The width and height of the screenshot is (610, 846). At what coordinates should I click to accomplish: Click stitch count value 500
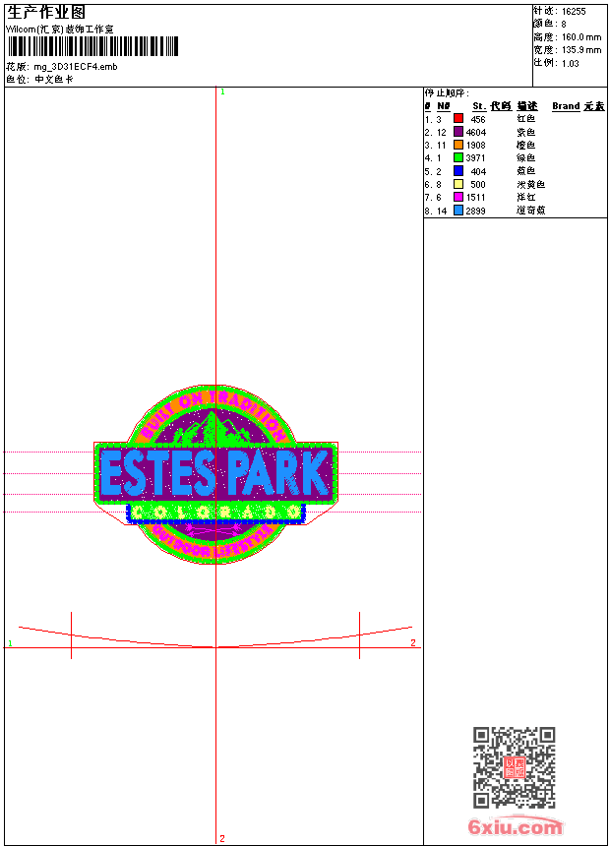point(478,185)
